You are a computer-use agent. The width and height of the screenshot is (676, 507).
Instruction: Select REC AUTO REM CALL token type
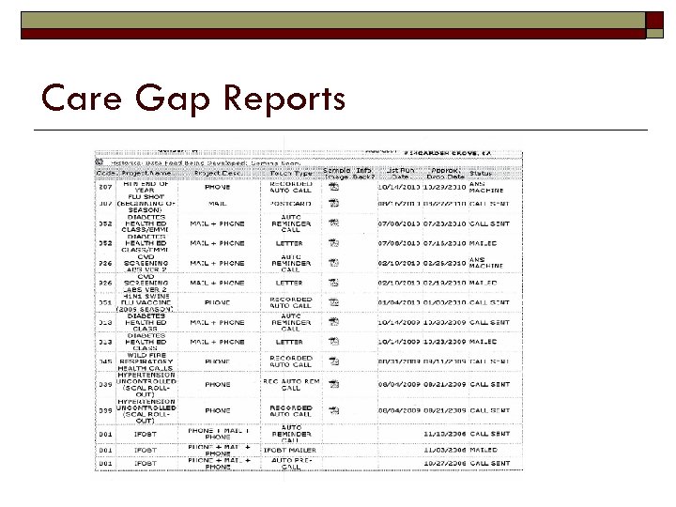pyautogui.click(x=291, y=385)
